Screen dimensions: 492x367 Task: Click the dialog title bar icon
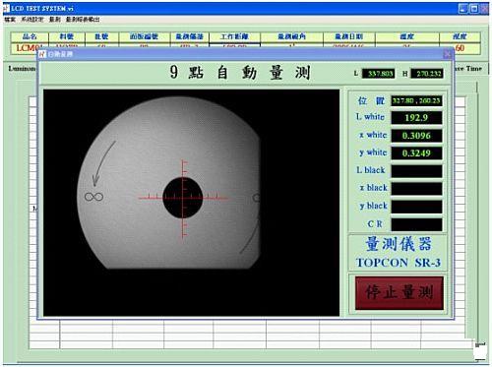pyautogui.click(x=42, y=54)
